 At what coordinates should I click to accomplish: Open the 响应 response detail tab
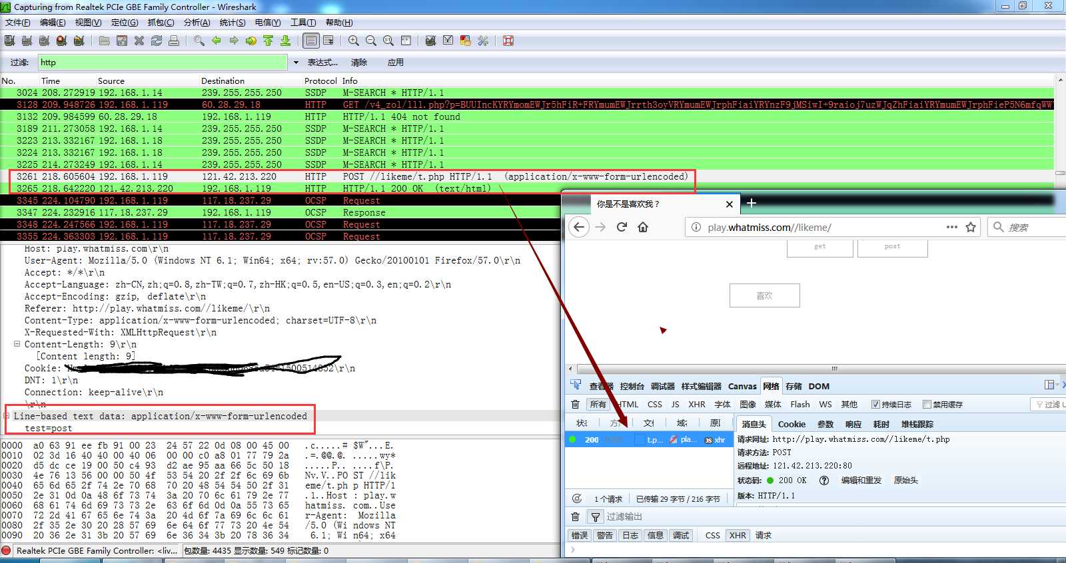coord(853,424)
